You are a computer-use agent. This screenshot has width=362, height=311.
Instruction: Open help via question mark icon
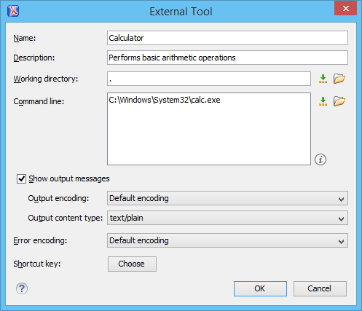(x=22, y=288)
